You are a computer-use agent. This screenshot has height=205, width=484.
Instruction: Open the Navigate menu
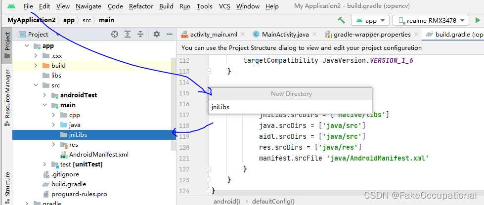(x=88, y=6)
